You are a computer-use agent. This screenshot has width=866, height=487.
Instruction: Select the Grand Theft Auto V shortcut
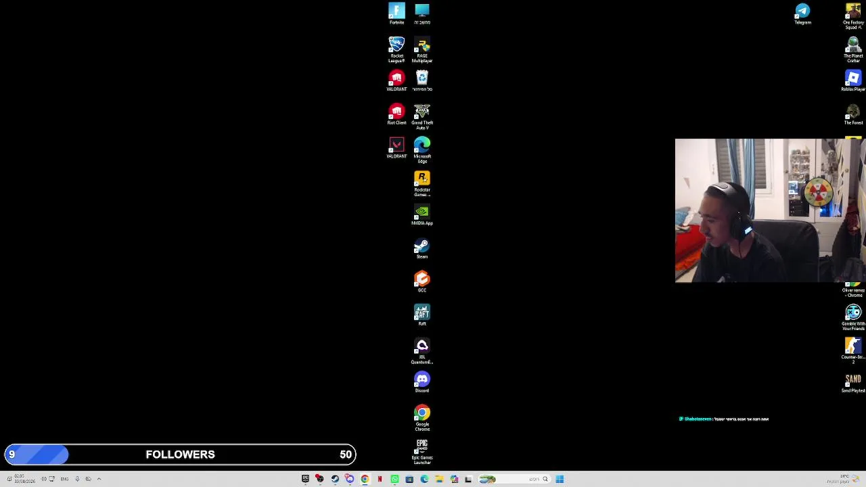click(421, 116)
